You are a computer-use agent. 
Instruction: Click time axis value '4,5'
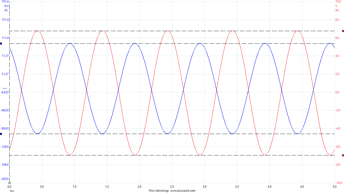[x=302, y=187]
